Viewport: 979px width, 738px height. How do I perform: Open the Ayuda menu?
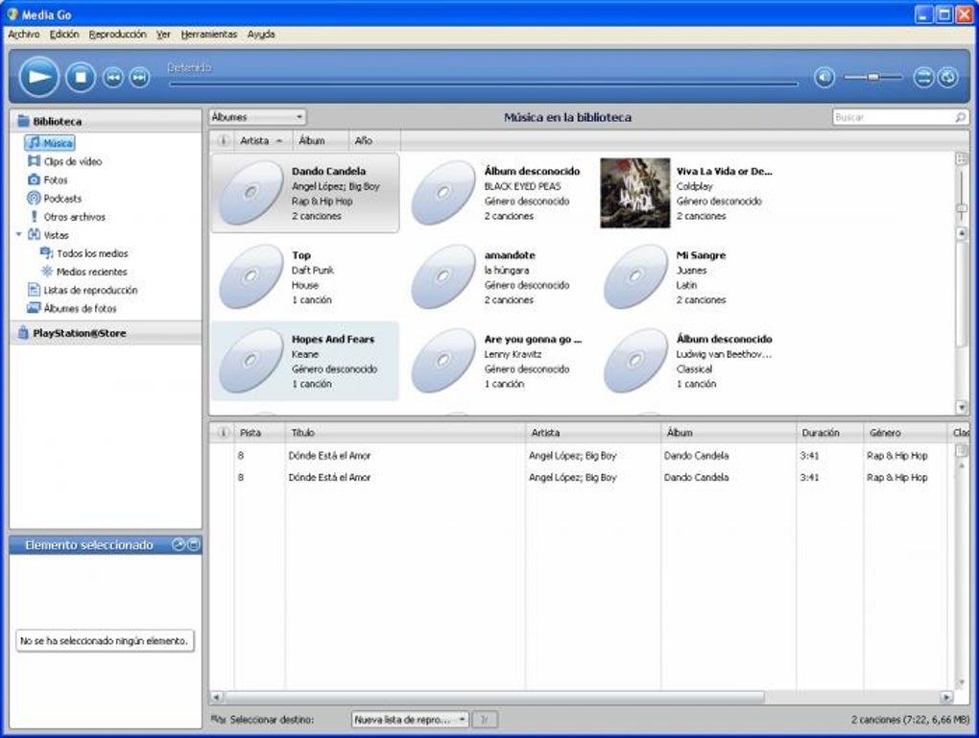[x=261, y=35]
